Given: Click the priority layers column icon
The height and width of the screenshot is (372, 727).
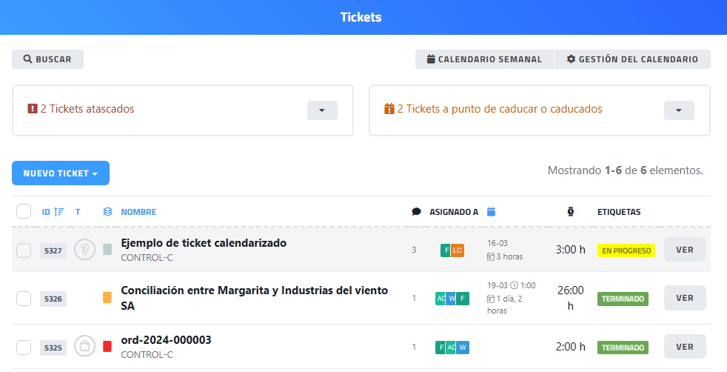Looking at the screenshot, I should (107, 212).
